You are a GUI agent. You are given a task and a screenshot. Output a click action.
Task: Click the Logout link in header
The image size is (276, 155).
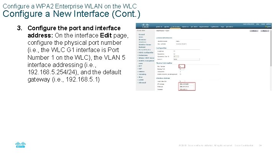pos(263,24)
